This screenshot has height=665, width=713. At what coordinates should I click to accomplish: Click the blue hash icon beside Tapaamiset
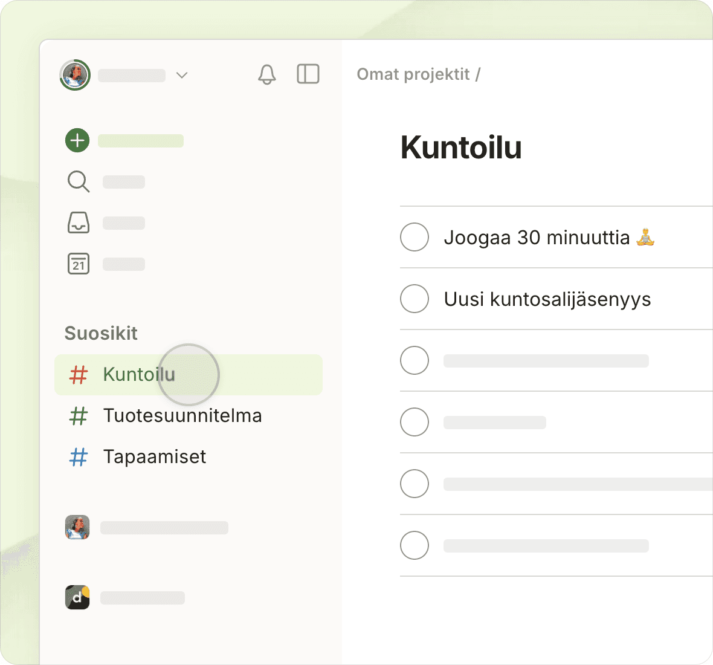click(79, 457)
